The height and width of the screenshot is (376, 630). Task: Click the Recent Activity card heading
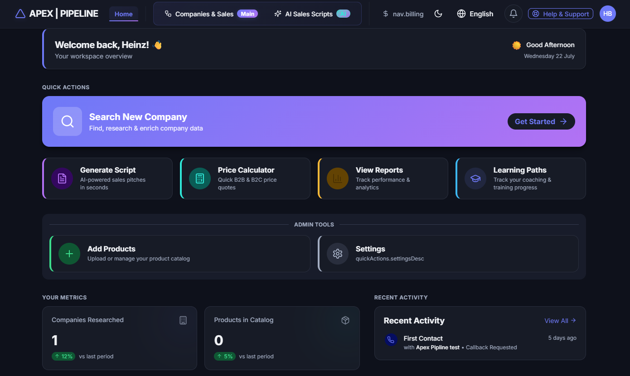(414, 321)
